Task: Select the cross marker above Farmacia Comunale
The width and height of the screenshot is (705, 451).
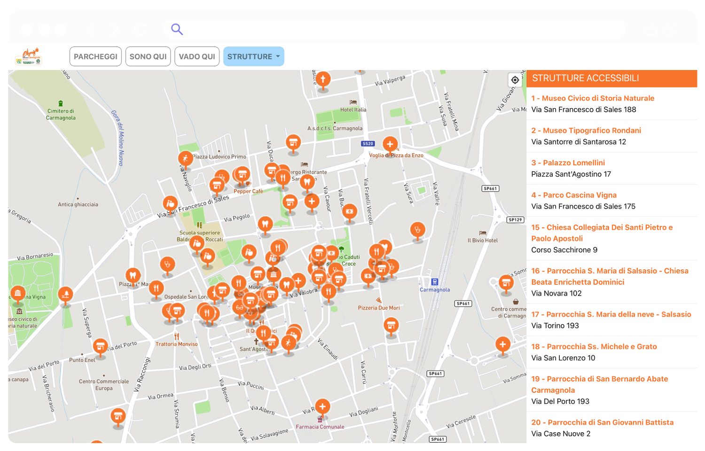Action: point(322,407)
